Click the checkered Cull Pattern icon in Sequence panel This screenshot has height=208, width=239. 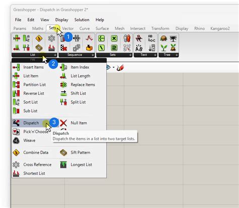64,48
